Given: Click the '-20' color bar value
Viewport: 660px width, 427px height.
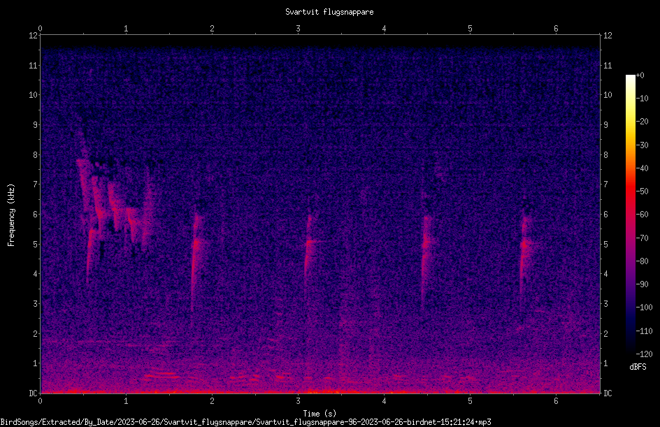Looking at the screenshot, I should pyautogui.click(x=643, y=122).
